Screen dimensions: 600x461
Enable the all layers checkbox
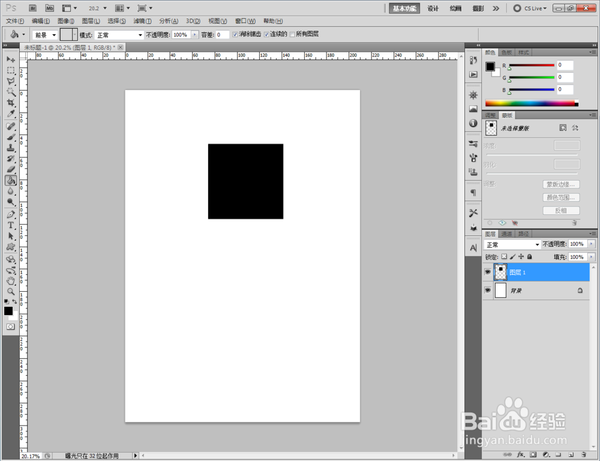(292, 34)
